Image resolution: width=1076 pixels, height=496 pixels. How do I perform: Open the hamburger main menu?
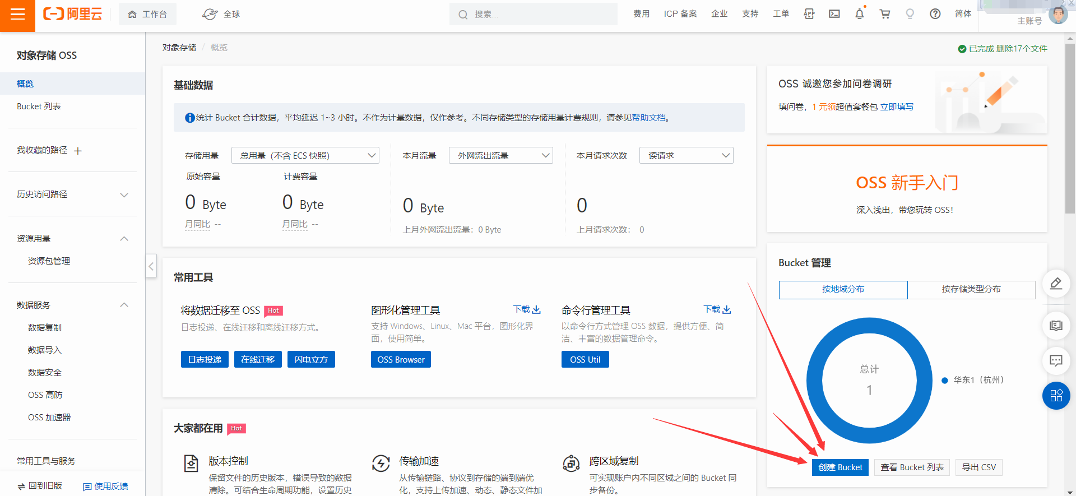tap(17, 15)
